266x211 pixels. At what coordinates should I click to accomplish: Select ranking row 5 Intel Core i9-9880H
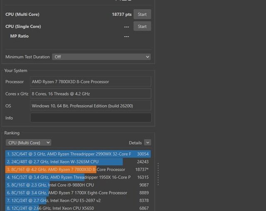pos(78,185)
